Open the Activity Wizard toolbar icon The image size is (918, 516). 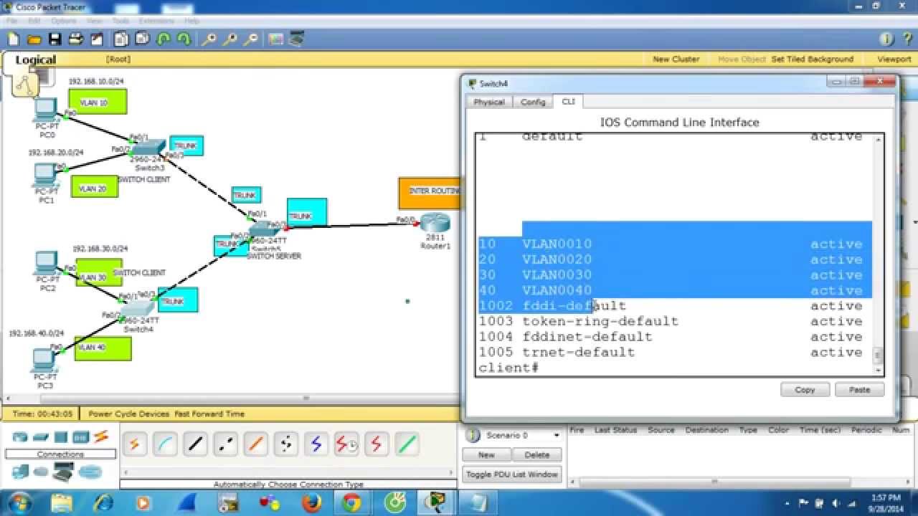point(97,39)
